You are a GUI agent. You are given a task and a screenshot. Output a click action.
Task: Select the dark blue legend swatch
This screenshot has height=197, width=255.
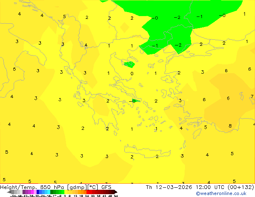pyautogui.click(x=38, y=192)
